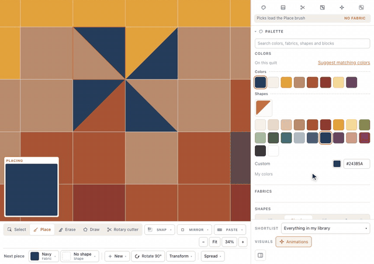Click the custom hex color field
374x264 pixels.
click(x=356, y=164)
